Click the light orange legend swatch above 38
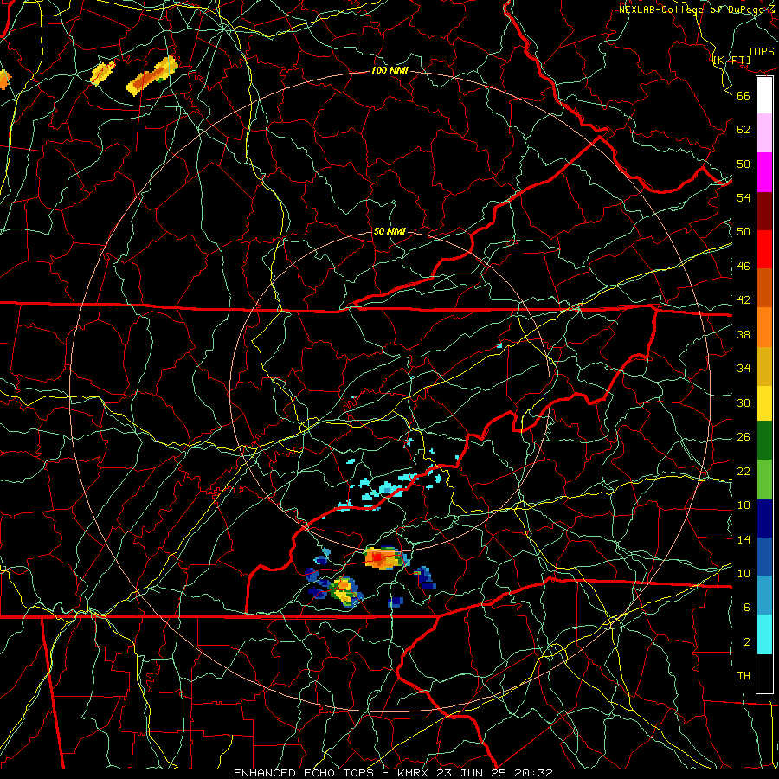 pos(764,327)
